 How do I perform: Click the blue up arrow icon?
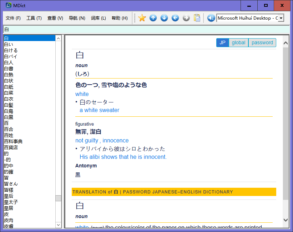point(153,18)
